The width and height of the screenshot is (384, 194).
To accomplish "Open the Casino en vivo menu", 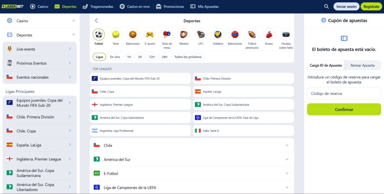I will click(x=135, y=7).
